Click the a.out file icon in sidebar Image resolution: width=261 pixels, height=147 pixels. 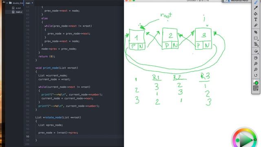[x=13, y=8]
